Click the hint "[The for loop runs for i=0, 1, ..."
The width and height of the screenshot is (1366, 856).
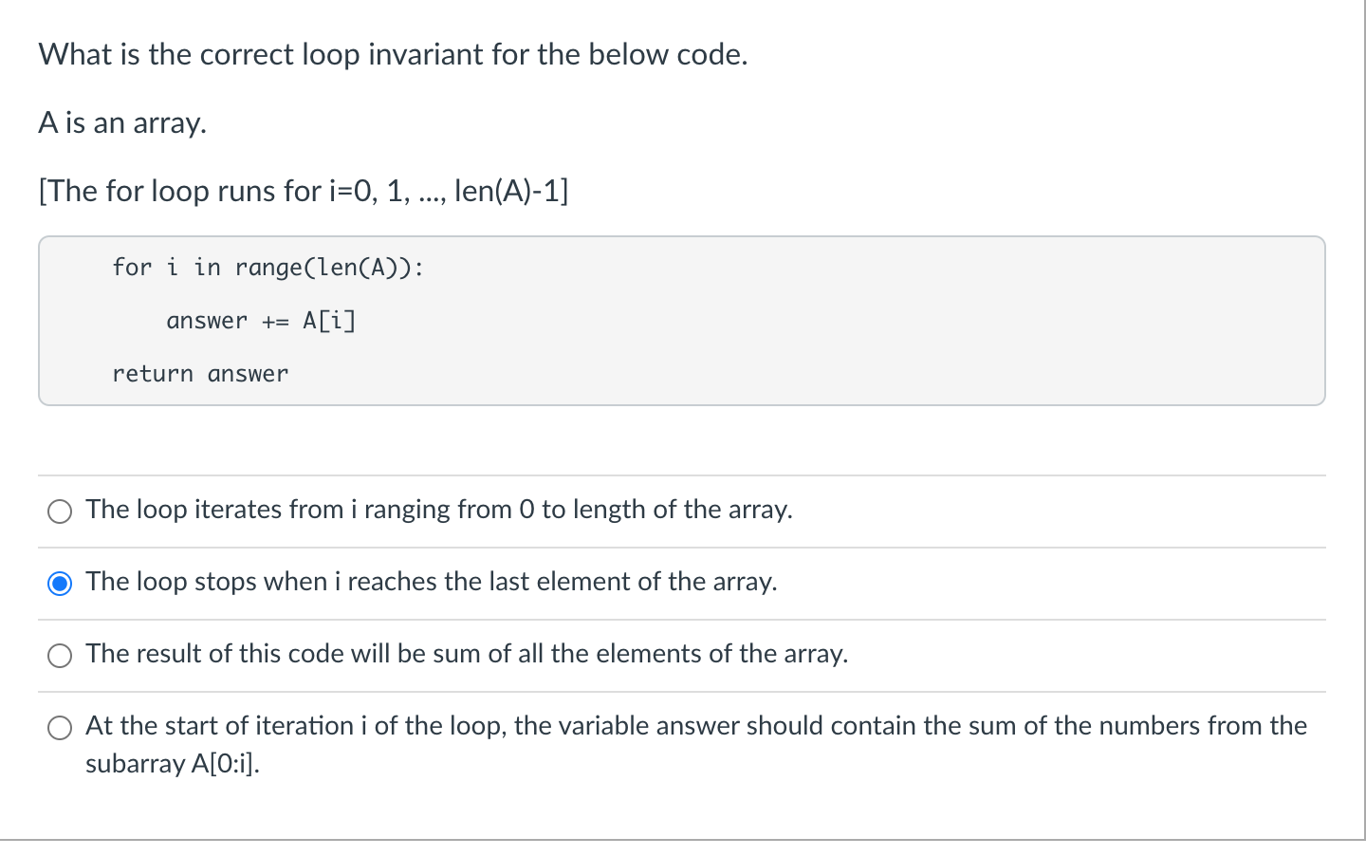pos(304,192)
